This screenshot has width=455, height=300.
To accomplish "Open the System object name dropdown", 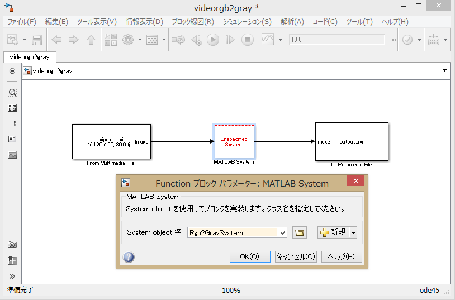I will click(282, 232).
